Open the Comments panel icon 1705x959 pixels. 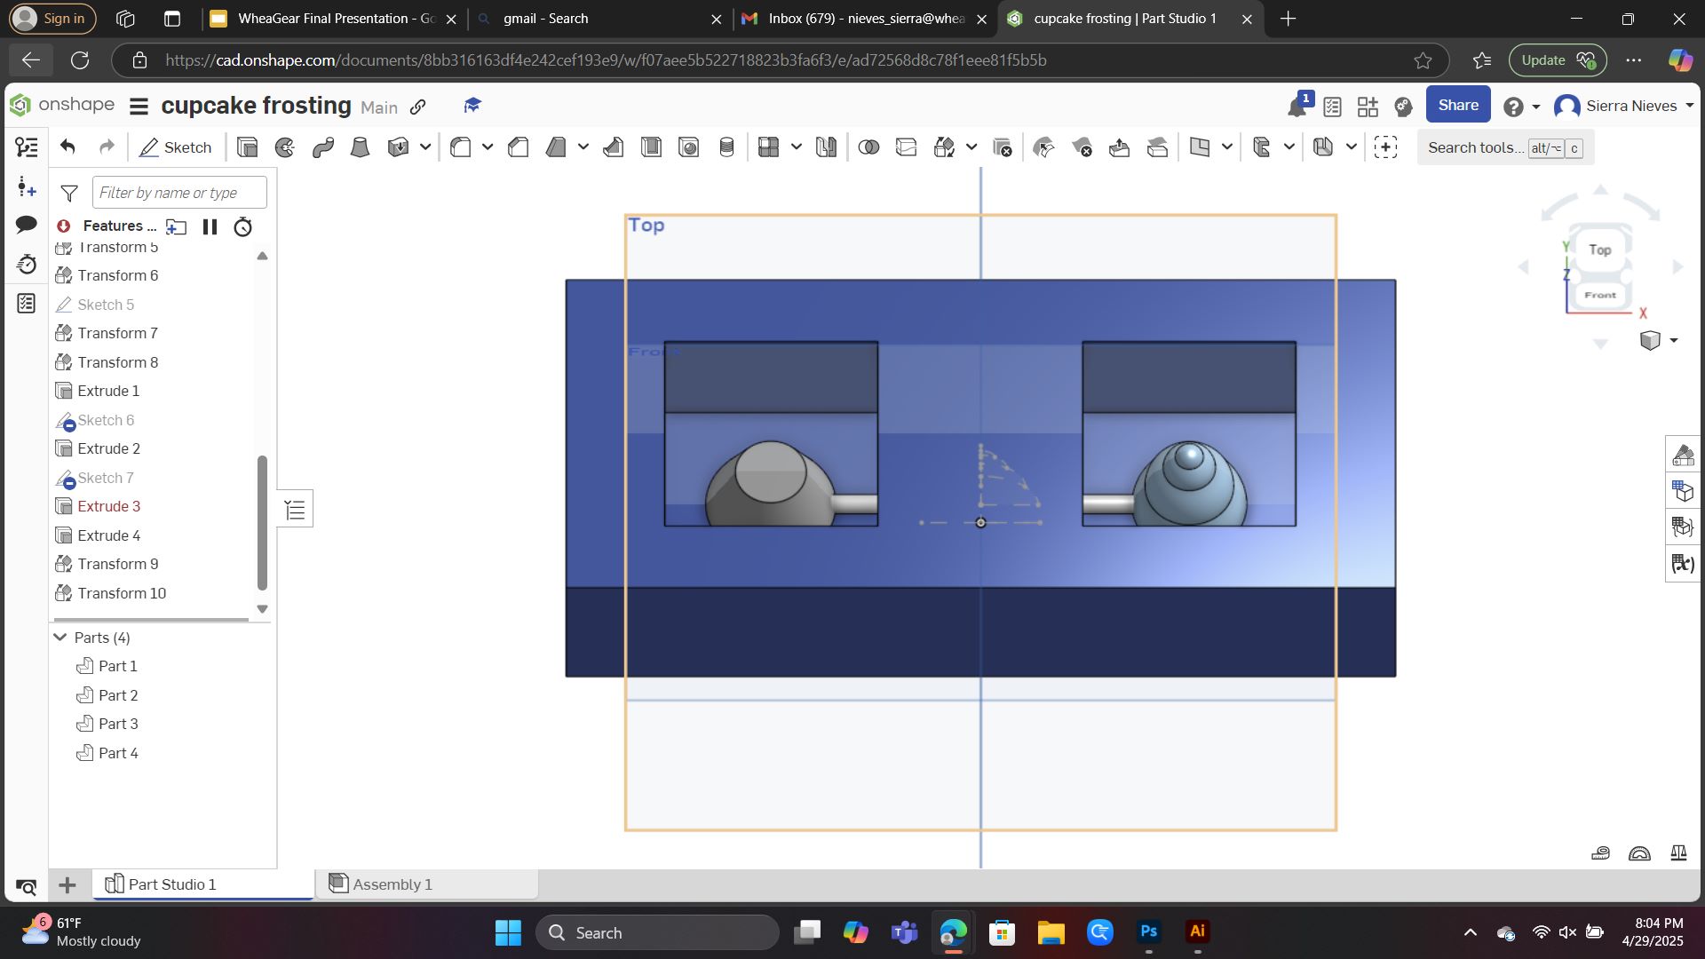click(27, 225)
